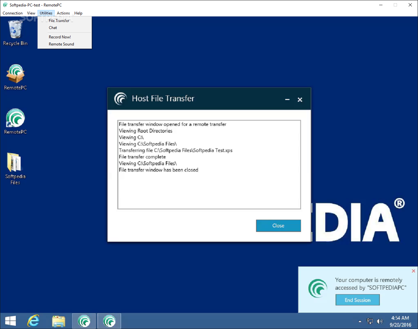This screenshot has width=418, height=329.
Task: Switch to first RemotePC taskbar app
Action: pos(84,321)
